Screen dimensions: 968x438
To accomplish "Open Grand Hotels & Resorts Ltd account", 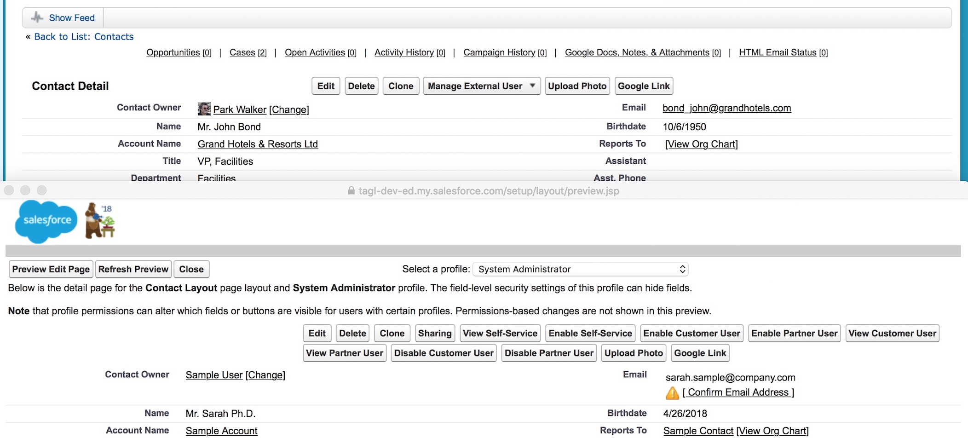I will pyautogui.click(x=258, y=144).
